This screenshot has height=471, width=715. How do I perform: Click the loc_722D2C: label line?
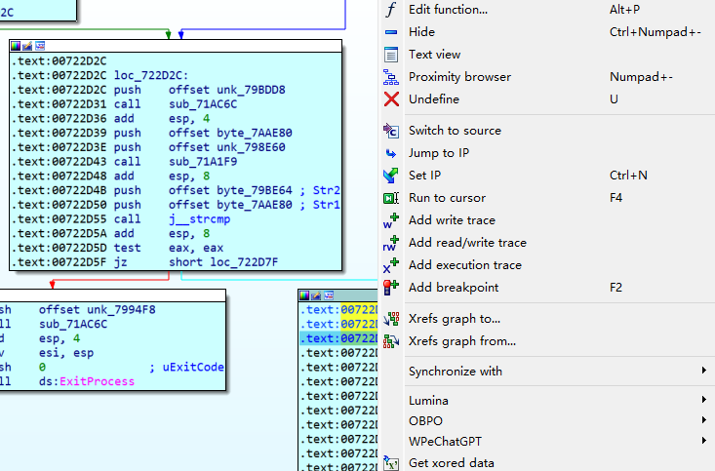click(151, 75)
